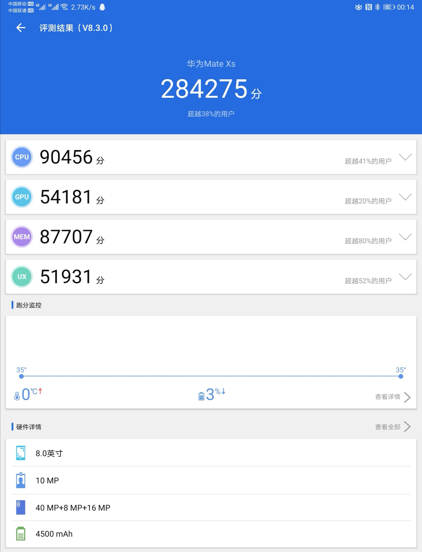The width and height of the screenshot is (422, 552).
Task: Tap the blue CPU score badge
Action: (22, 157)
